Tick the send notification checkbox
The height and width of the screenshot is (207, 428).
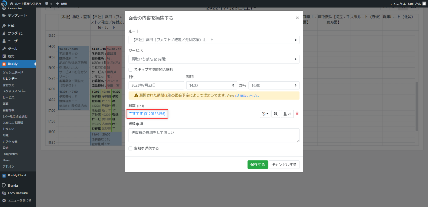tap(131, 148)
